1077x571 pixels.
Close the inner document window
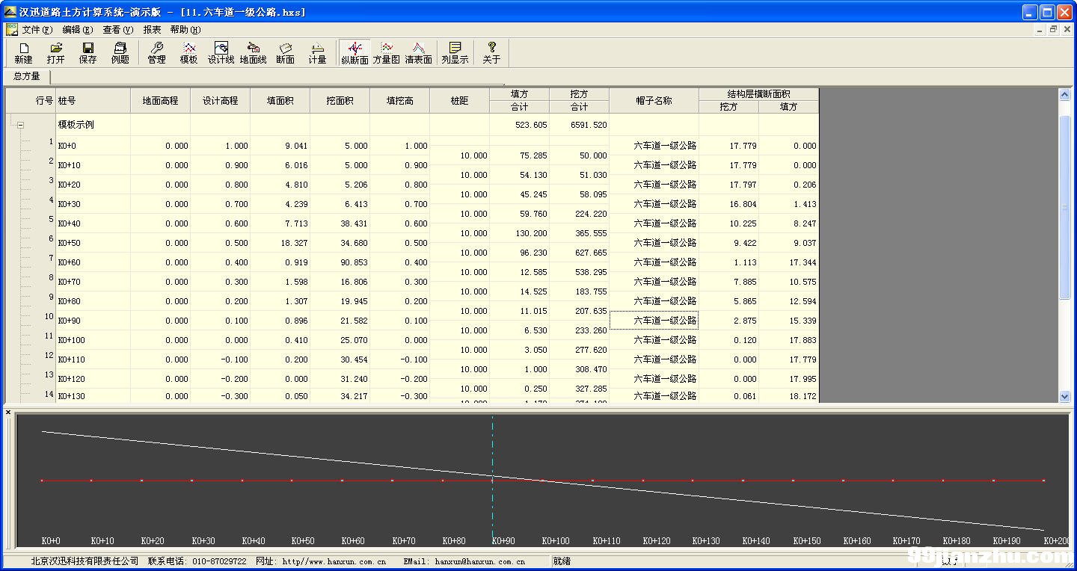[1066, 29]
